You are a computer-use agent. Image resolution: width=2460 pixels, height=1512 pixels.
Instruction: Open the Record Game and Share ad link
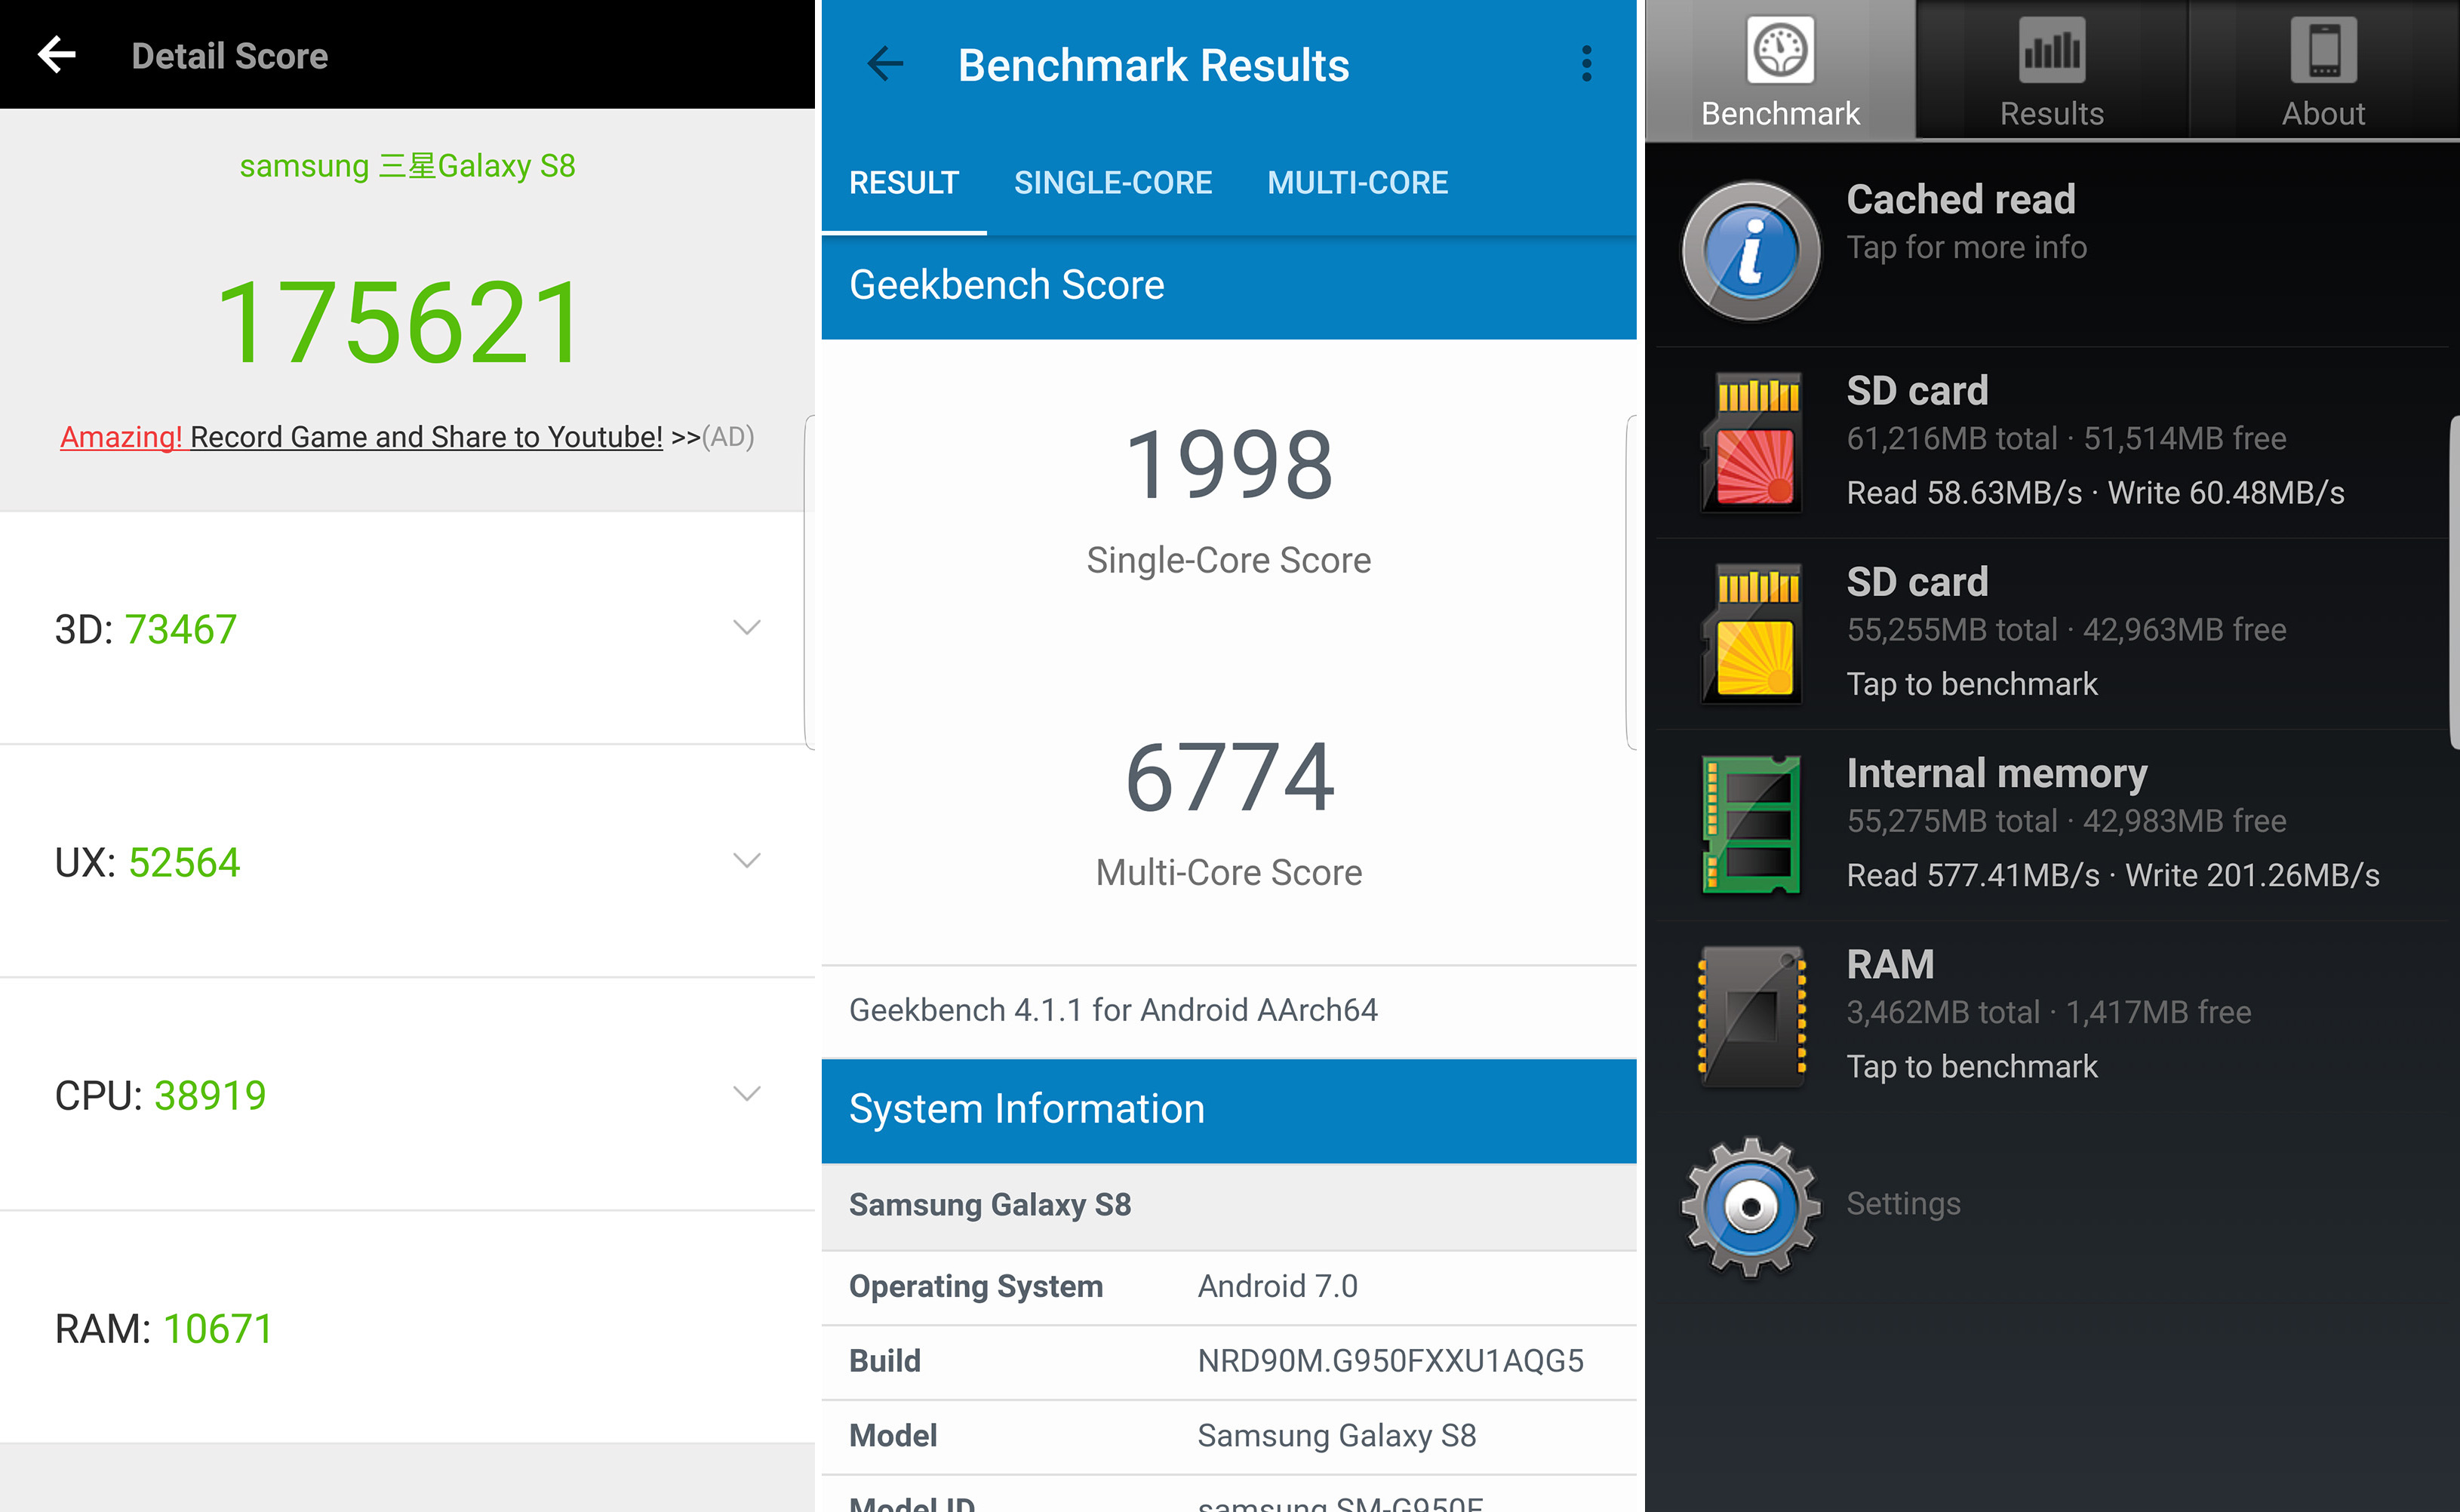click(426, 437)
